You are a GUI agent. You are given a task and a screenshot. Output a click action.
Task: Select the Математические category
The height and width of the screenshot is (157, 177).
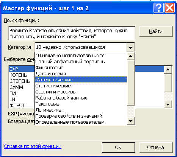tap(81, 79)
